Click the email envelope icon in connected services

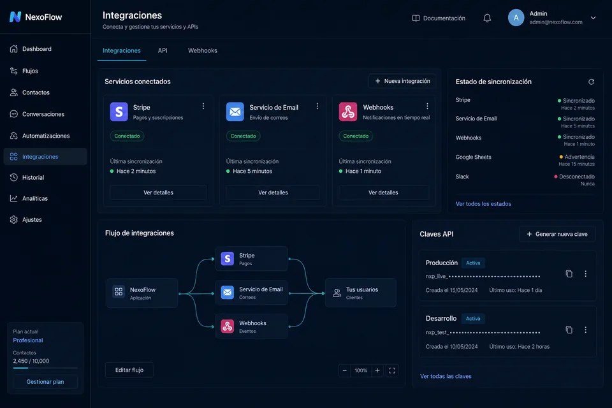pos(235,112)
